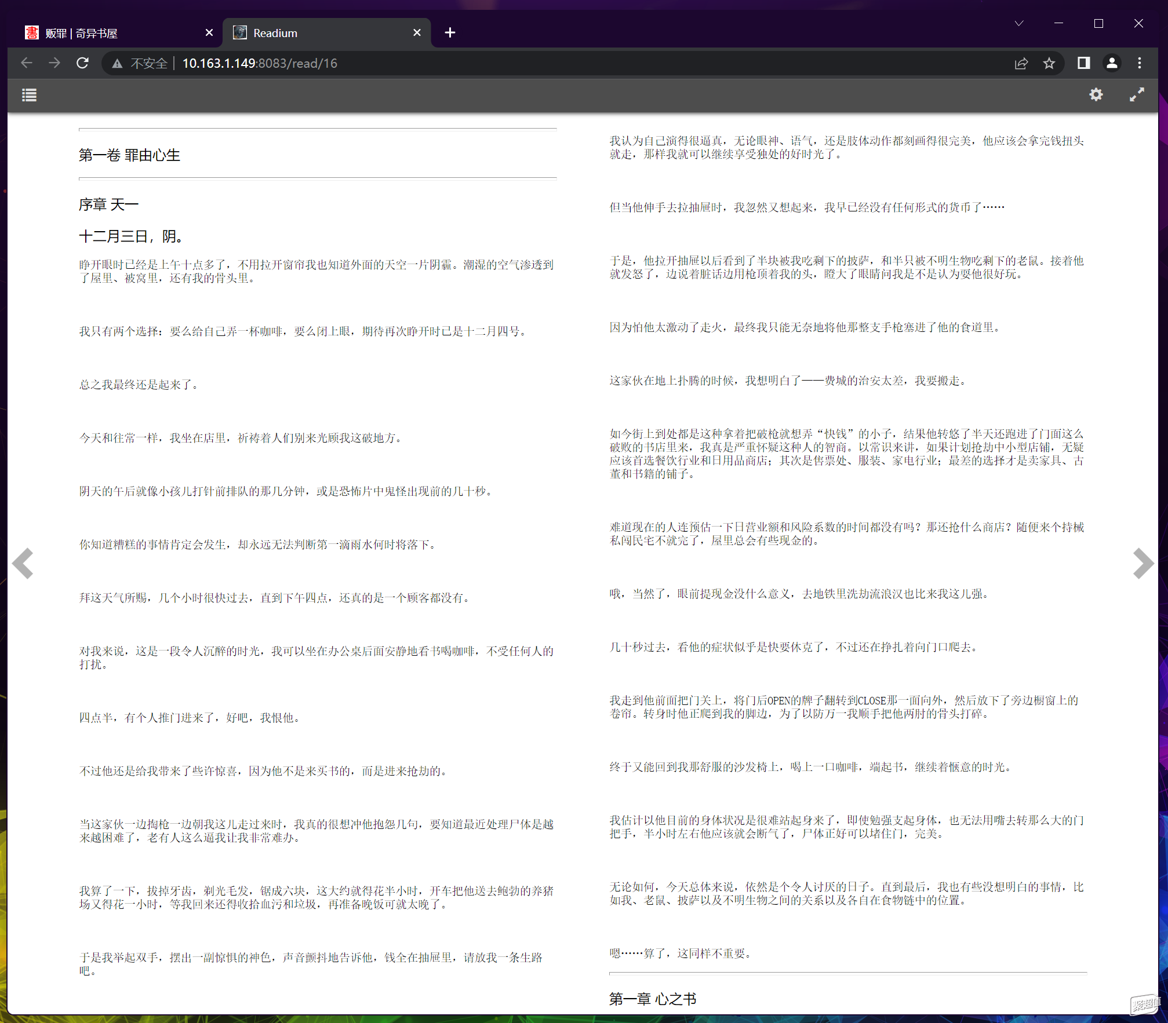The image size is (1168, 1023).
Task: Open Readium settings gear
Action: click(1096, 94)
